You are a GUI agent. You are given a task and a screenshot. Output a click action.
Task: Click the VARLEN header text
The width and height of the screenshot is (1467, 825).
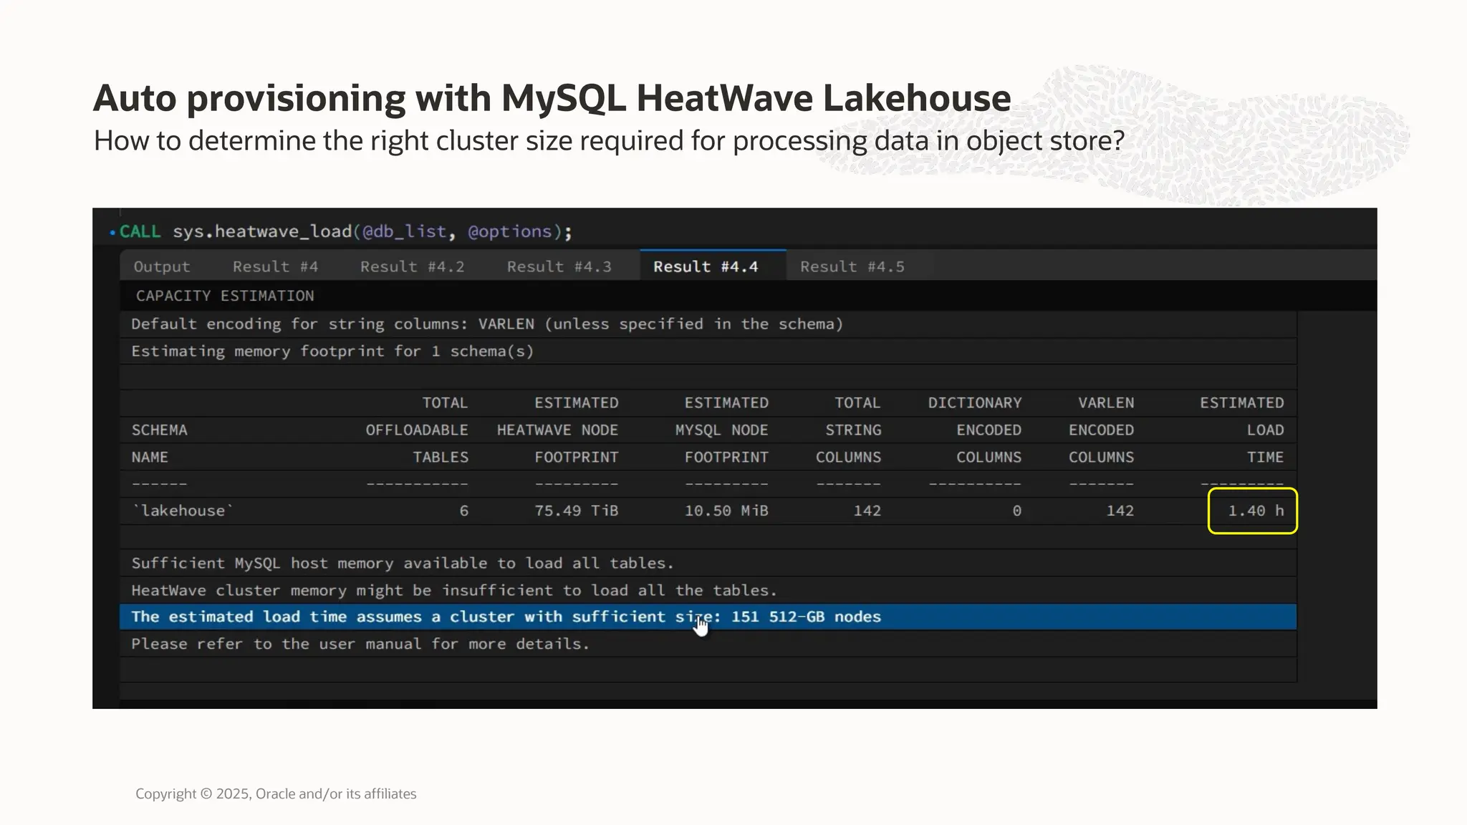(1106, 402)
